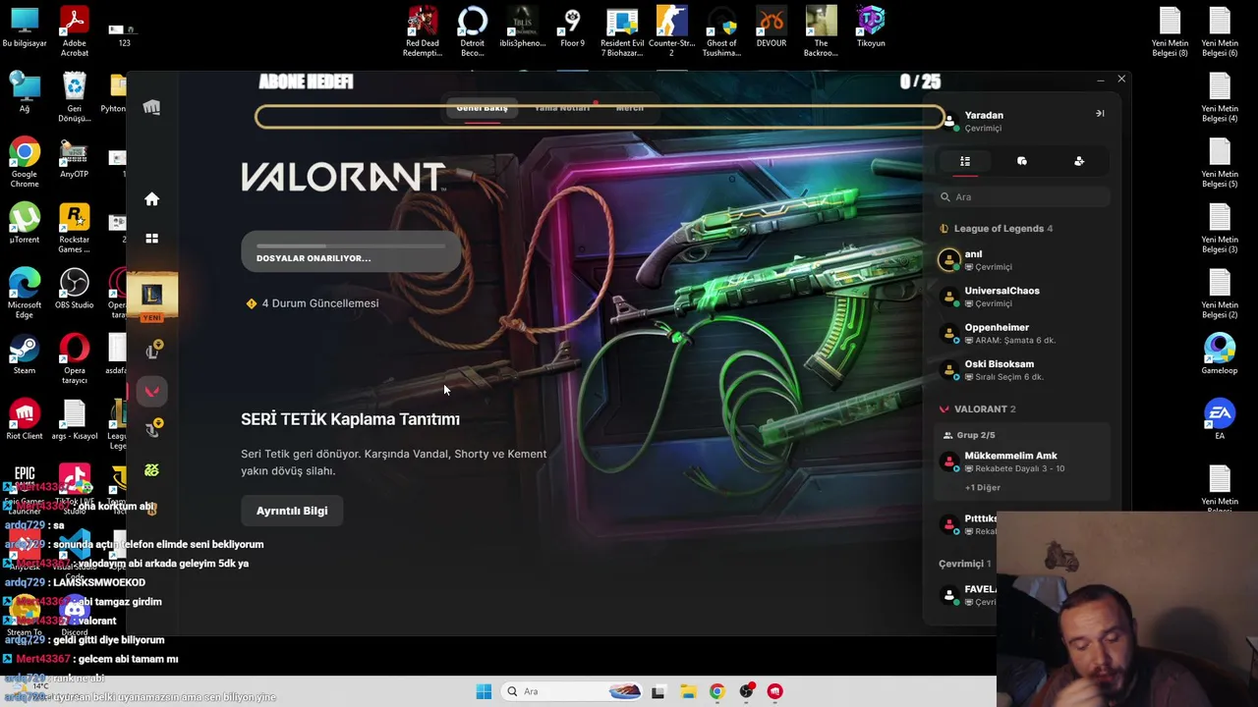Open the Yama Notları tab
The height and width of the screenshot is (707, 1258).
(x=562, y=108)
